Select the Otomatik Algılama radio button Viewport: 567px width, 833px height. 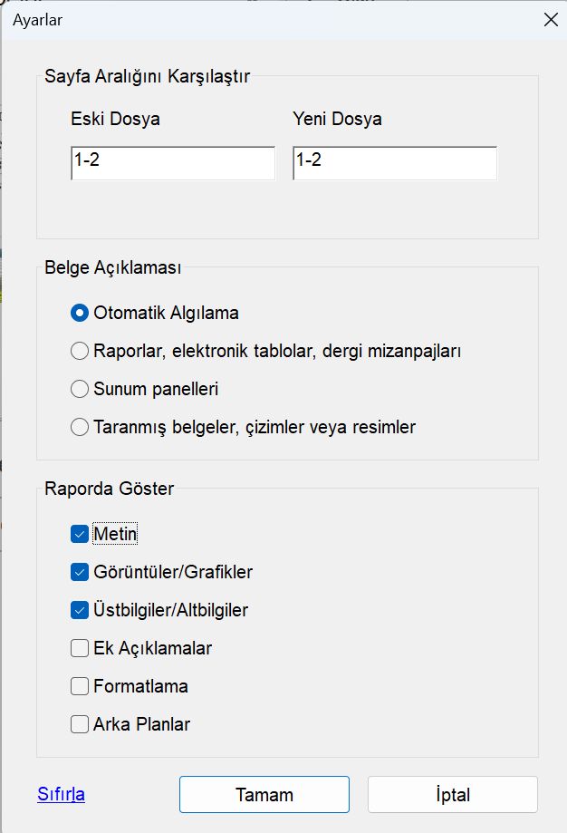pos(79,312)
